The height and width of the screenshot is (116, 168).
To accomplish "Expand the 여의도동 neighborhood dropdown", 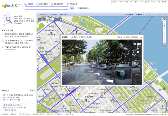I will pos(64,14).
